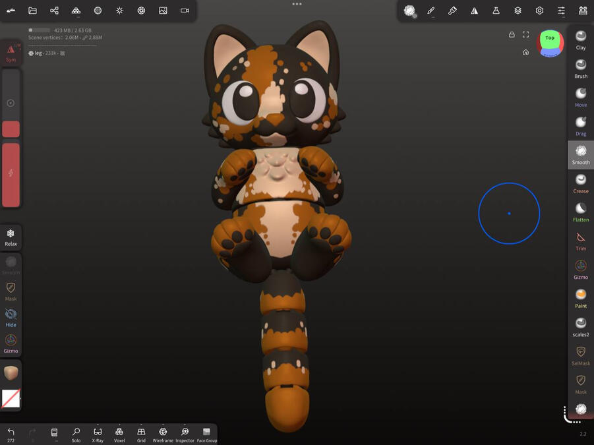This screenshot has width=594, height=445.
Task: Toggle Sym symmetry in left panel
Action: (11, 53)
